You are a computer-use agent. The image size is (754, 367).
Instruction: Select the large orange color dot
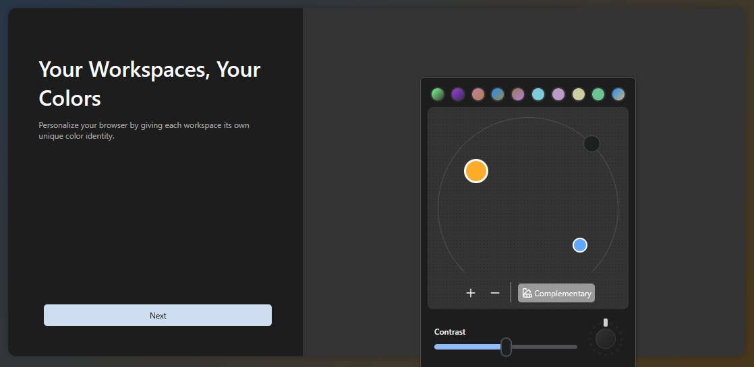pos(476,171)
